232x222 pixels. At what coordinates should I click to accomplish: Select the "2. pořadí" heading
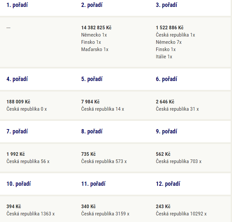pos(92,5)
